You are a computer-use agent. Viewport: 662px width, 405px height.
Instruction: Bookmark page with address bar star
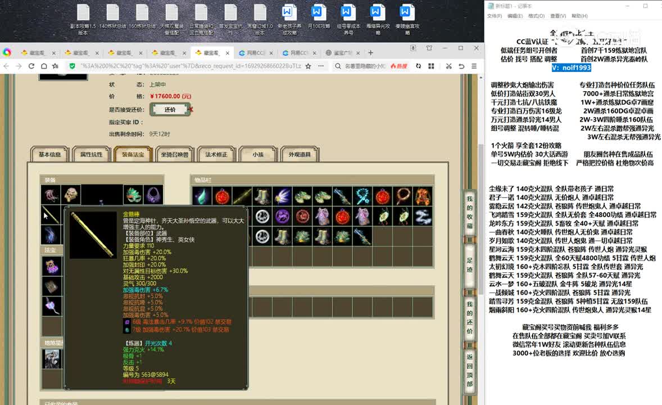(x=308, y=66)
